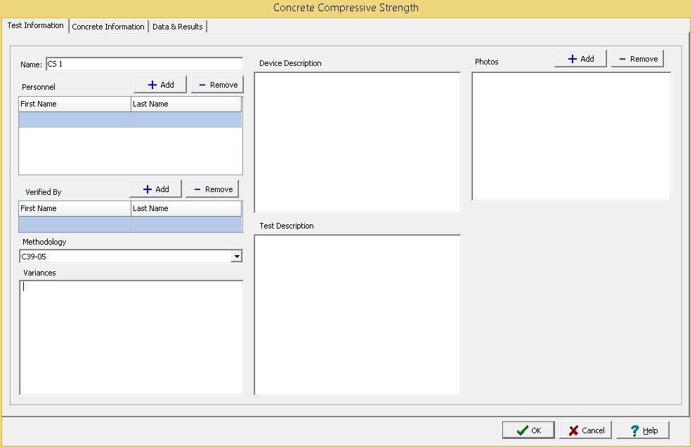The height and width of the screenshot is (448, 692).
Task: Focus the Variances text area
Action: tap(131, 337)
